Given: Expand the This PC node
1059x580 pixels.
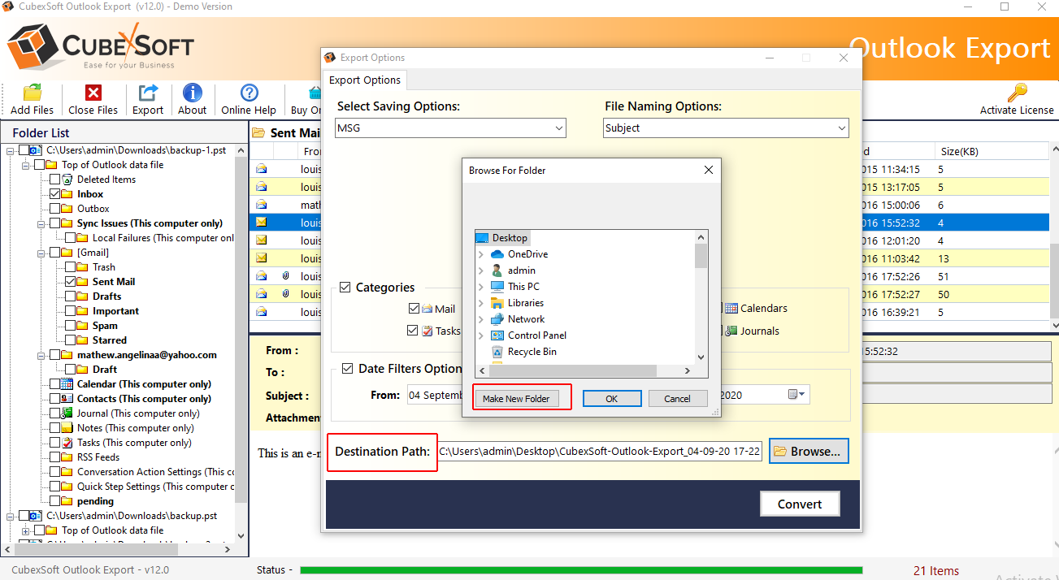Looking at the screenshot, I should 481,287.
